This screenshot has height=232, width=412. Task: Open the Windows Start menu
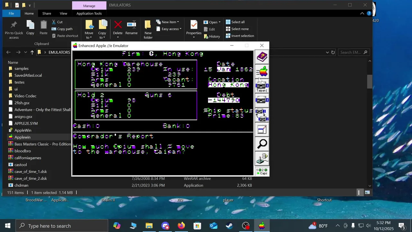pyautogui.click(x=8, y=226)
